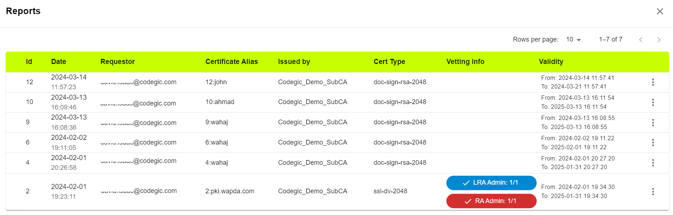Click the LRA Admin: 1/1 chip
This screenshot has height=215, width=673.
pos(491,183)
